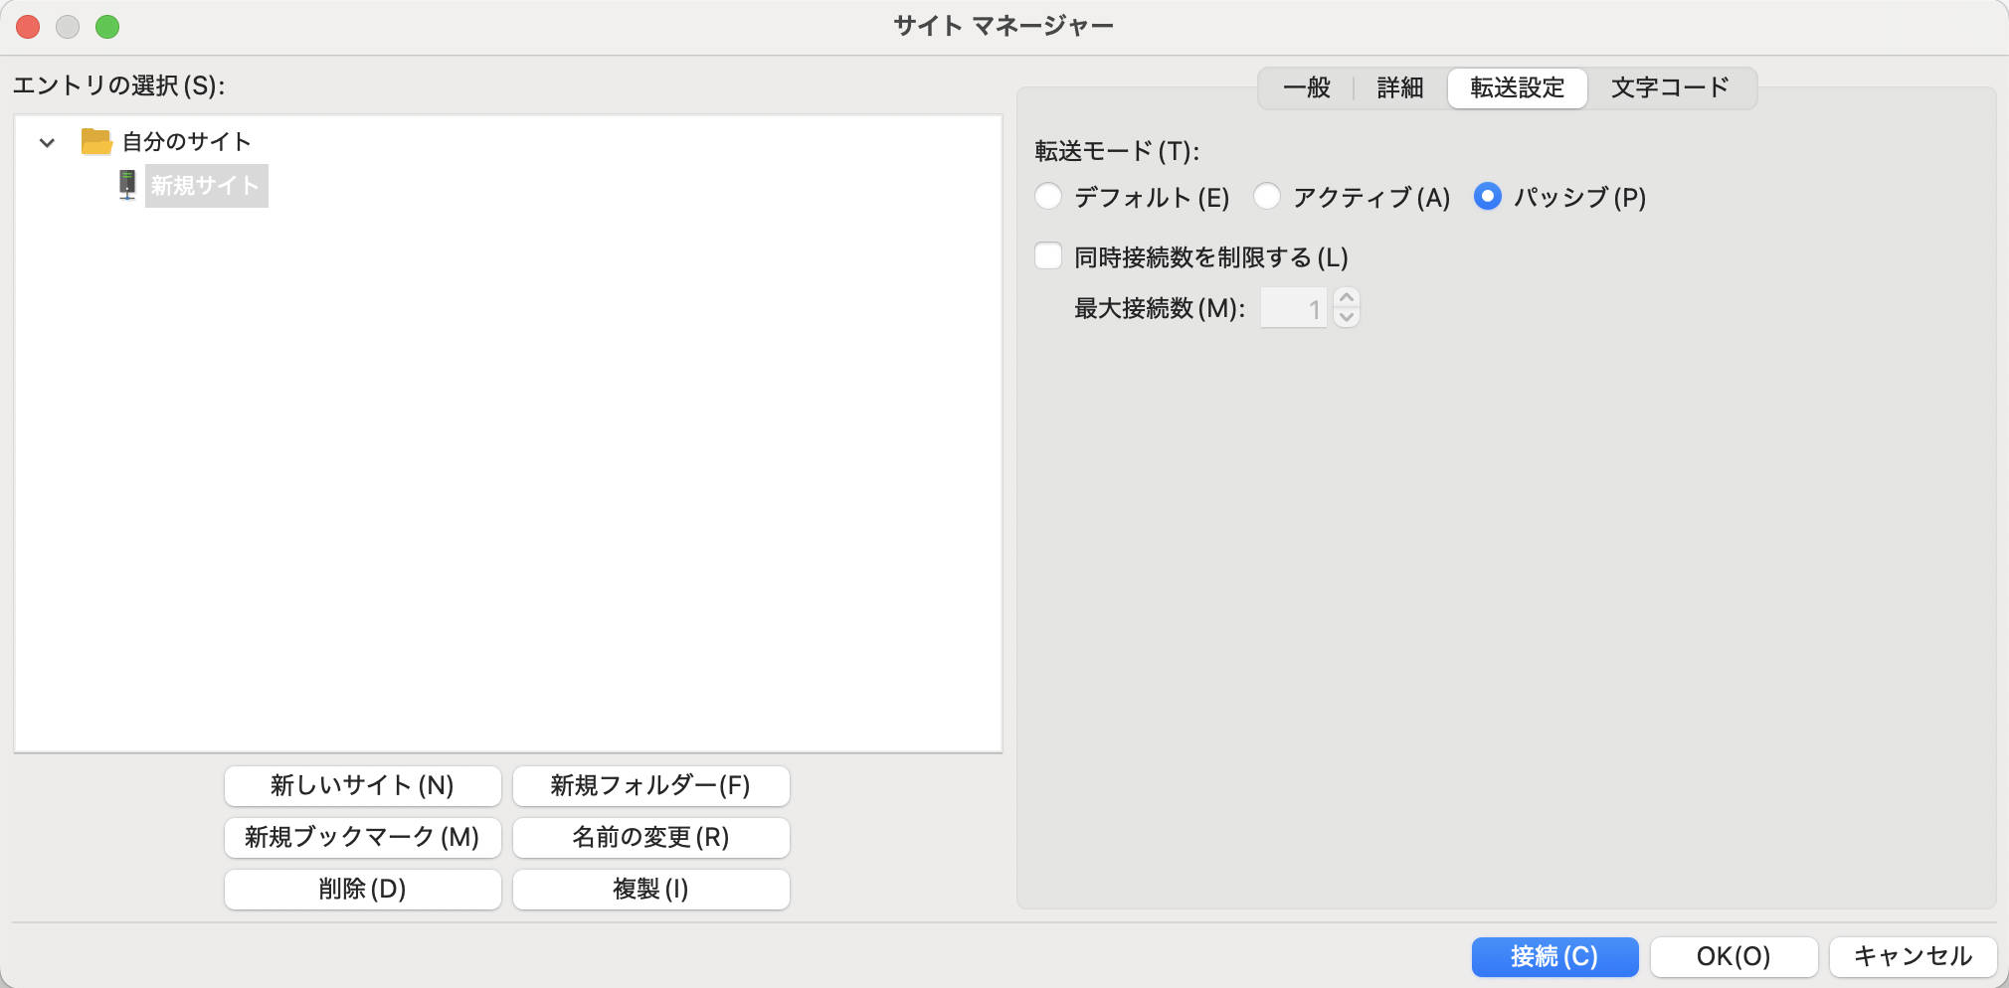The width and height of the screenshot is (2009, 988).
Task: Select the パッシブ (P) transfer mode
Action: click(1488, 197)
